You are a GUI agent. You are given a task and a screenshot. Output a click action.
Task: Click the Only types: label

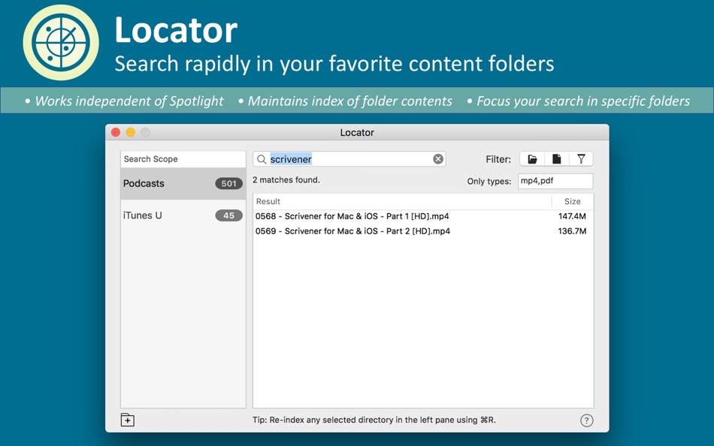pyautogui.click(x=489, y=181)
